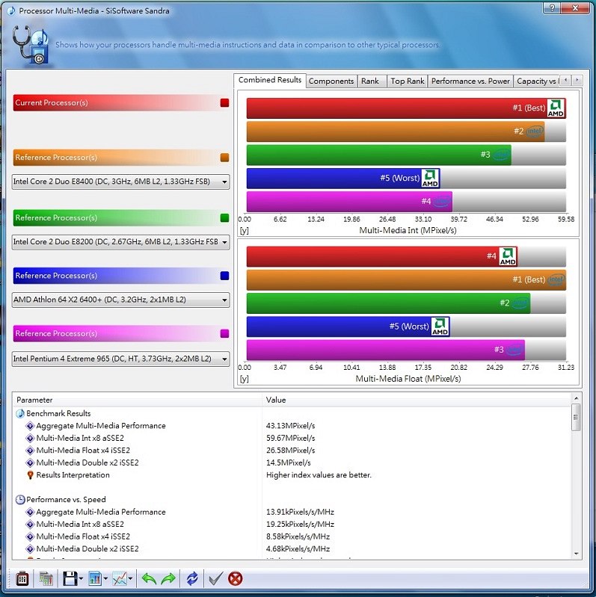Click AMD logo on blue Int bar
Viewport: 596px width, 597px height.
click(x=430, y=178)
